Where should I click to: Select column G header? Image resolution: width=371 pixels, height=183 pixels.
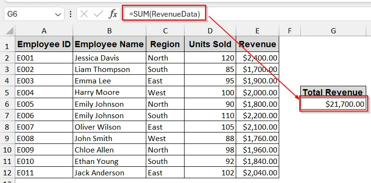(333, 30)
